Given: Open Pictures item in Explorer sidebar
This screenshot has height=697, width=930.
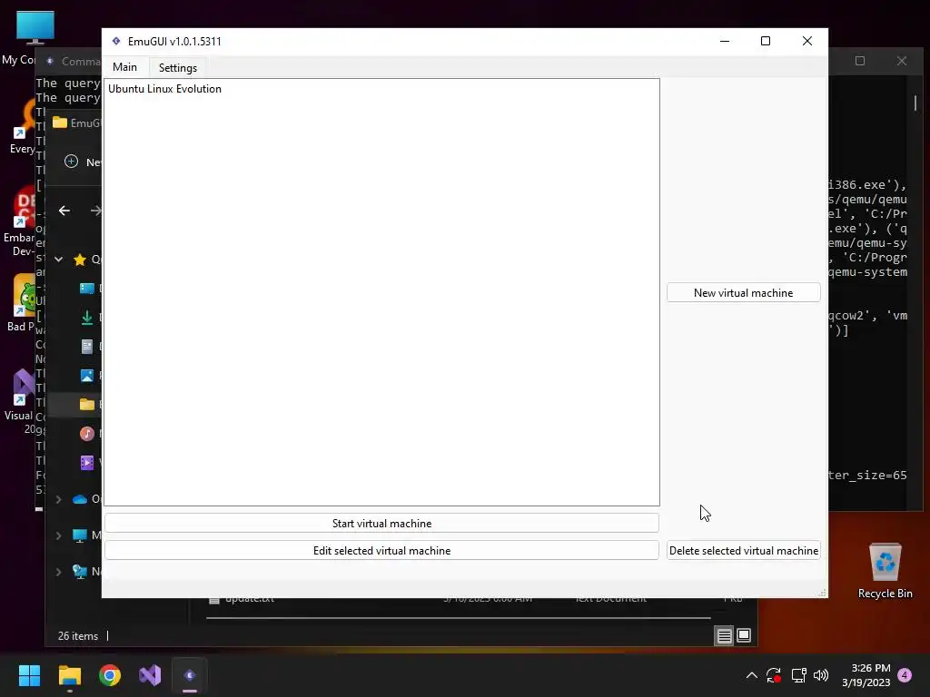Looking at the screenshot, I should point(86,376).
